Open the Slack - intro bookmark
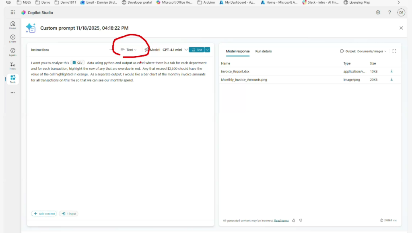 (x=321, y=2)
